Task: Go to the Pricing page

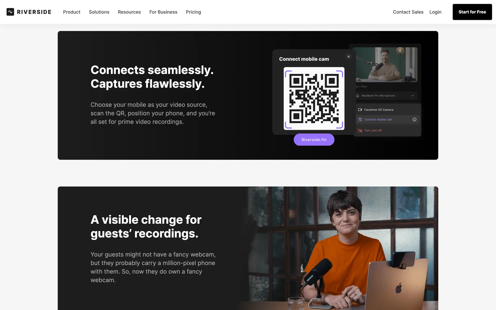Action: click(193, 12)
